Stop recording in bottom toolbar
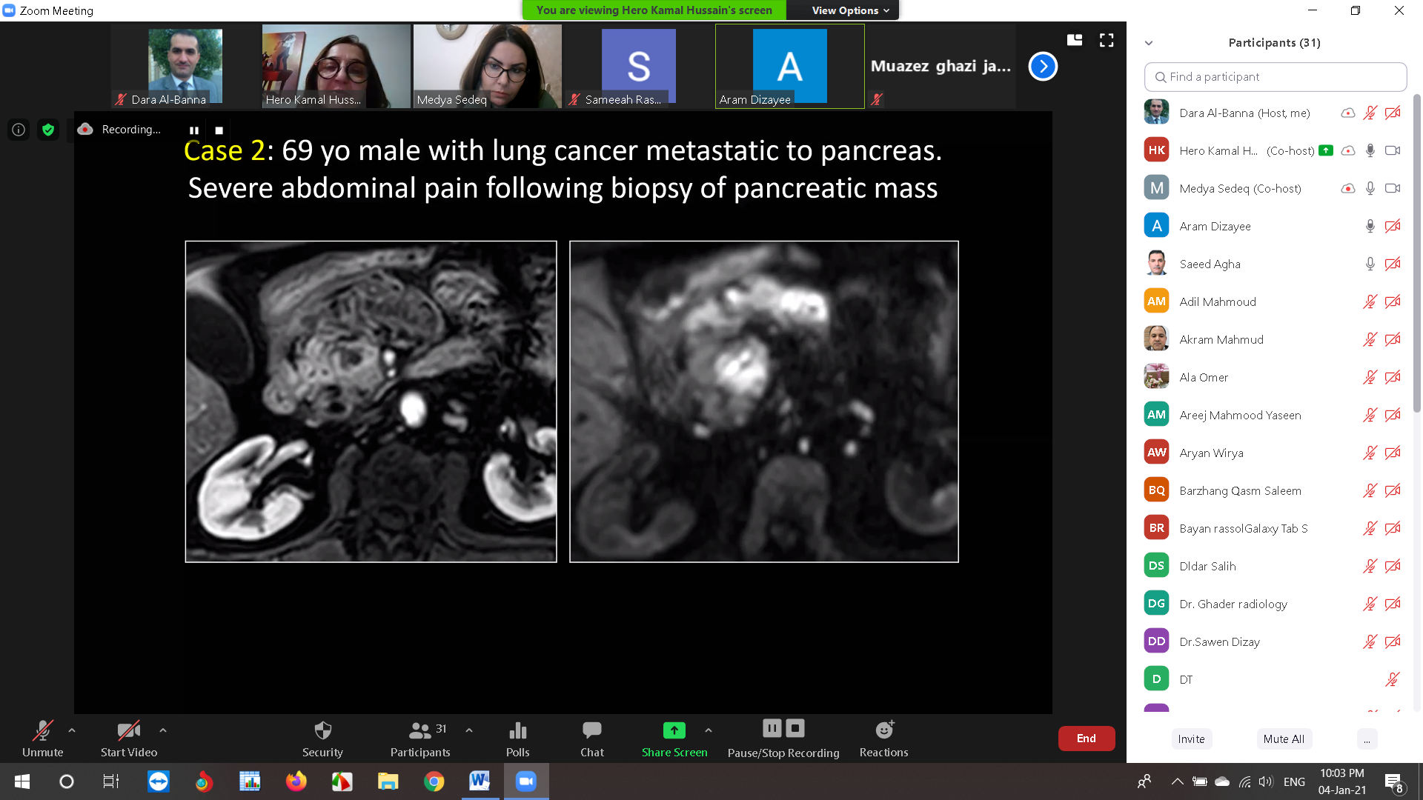 [795, 728]
